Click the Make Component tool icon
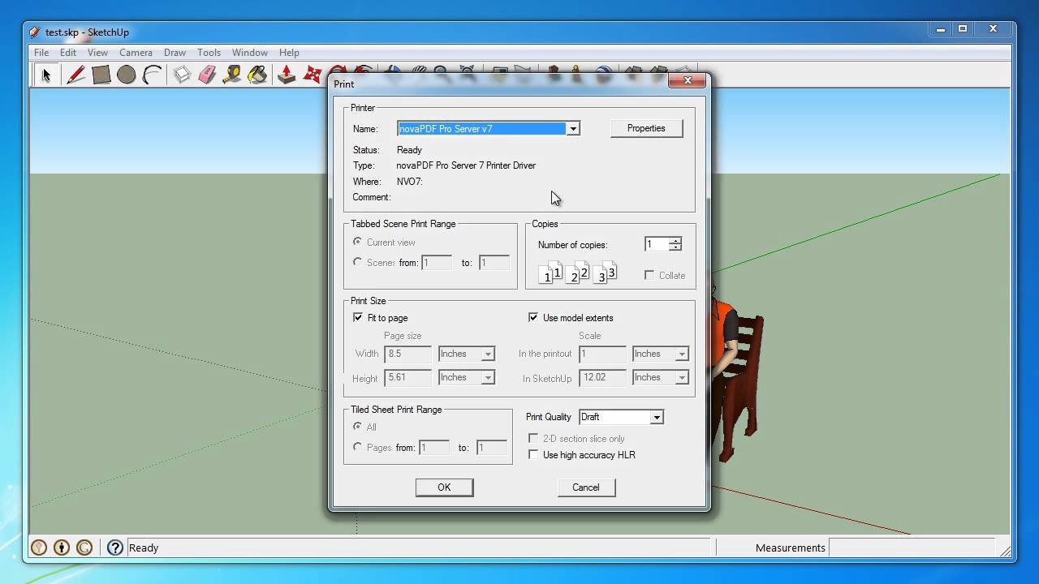 point(182,75)
